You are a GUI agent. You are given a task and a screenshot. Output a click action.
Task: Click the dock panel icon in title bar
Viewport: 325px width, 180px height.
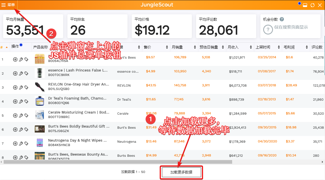[x=305, y=5]
